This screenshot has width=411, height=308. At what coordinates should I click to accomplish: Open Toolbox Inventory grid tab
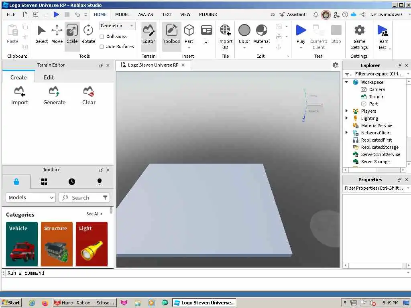[x=44, y=182]
